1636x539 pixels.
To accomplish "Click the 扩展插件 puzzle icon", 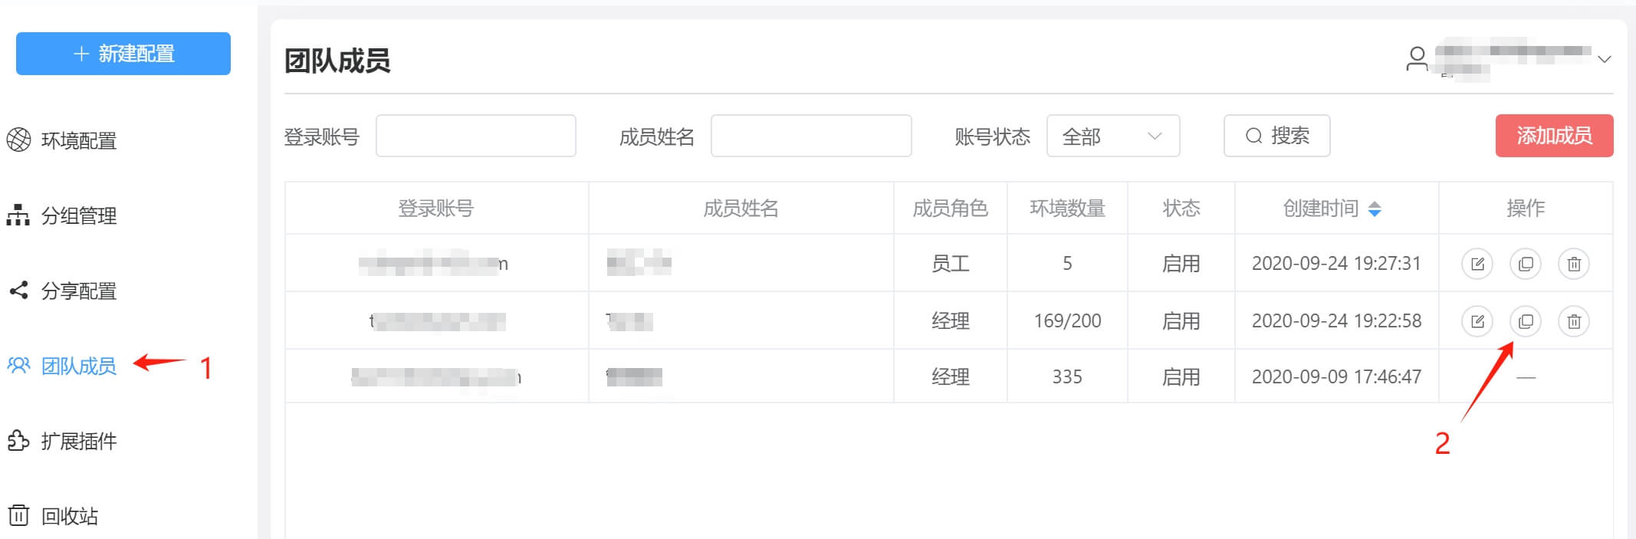I will coord(18,441).
